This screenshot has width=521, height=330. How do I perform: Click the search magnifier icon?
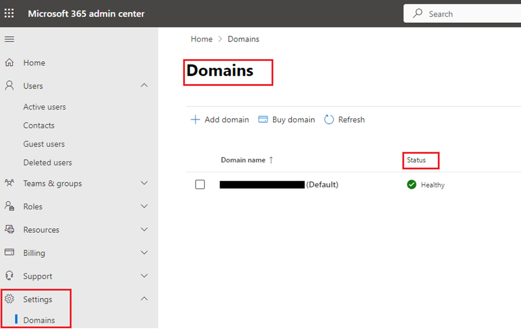pyautogui.click(x=418, y=13)
